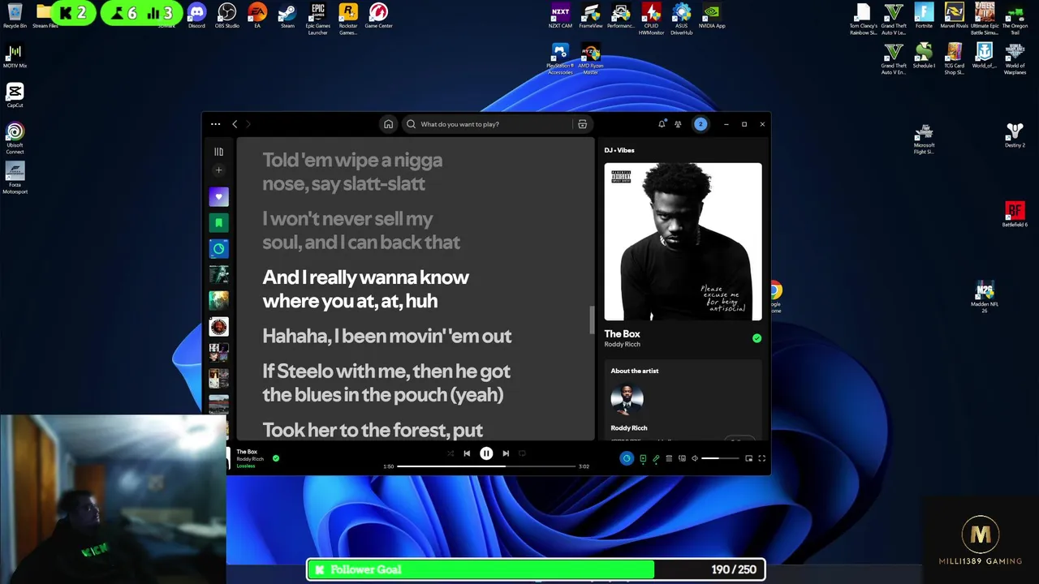The height and width of the screenshot is (584, 1039).
Task: Open the Liked Songs purple heart playlist
Action: pos(218,197)
